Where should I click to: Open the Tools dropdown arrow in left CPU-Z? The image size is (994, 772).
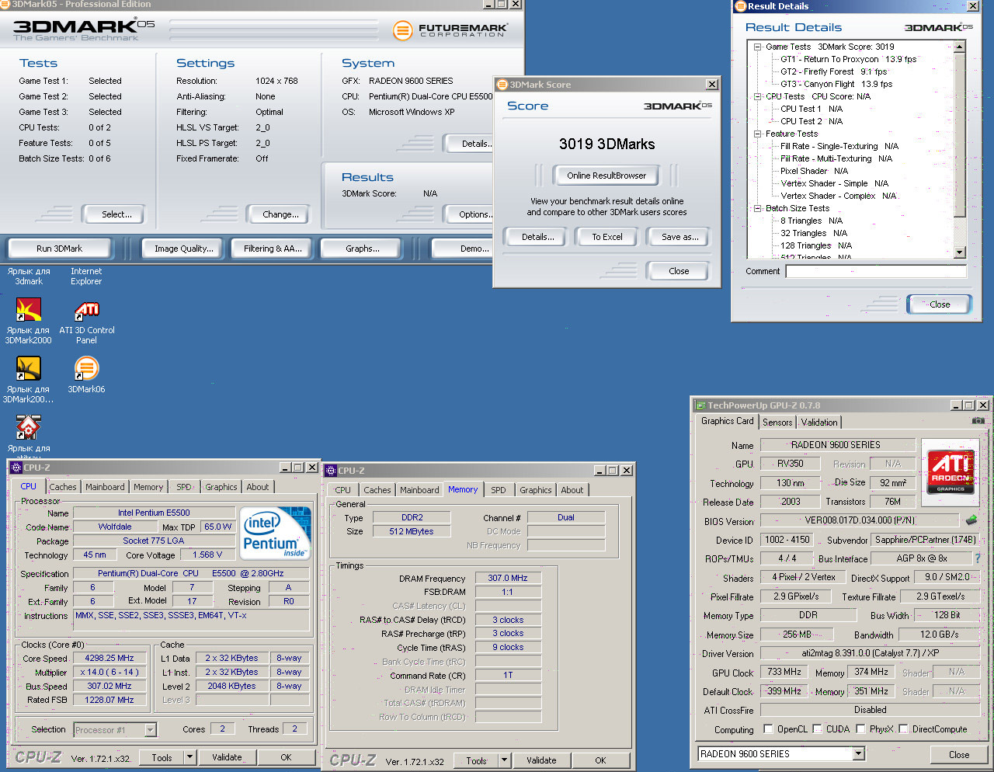[189, 757]
